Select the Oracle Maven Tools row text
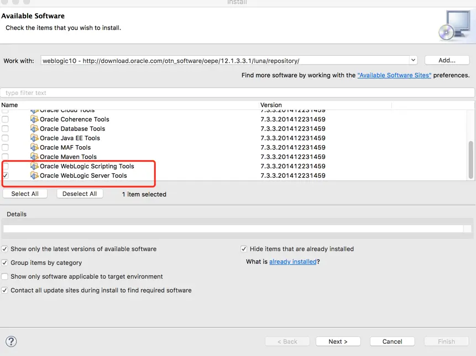 (x=69, y=157)
